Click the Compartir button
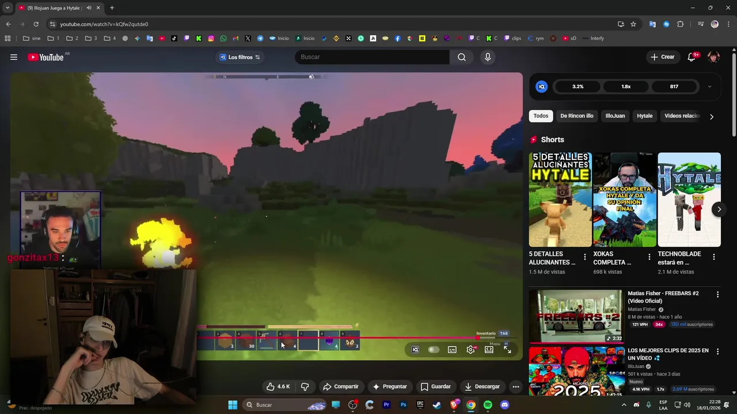Image resolution: width=737 pixels, height=414 pixels. click(341, 386)
